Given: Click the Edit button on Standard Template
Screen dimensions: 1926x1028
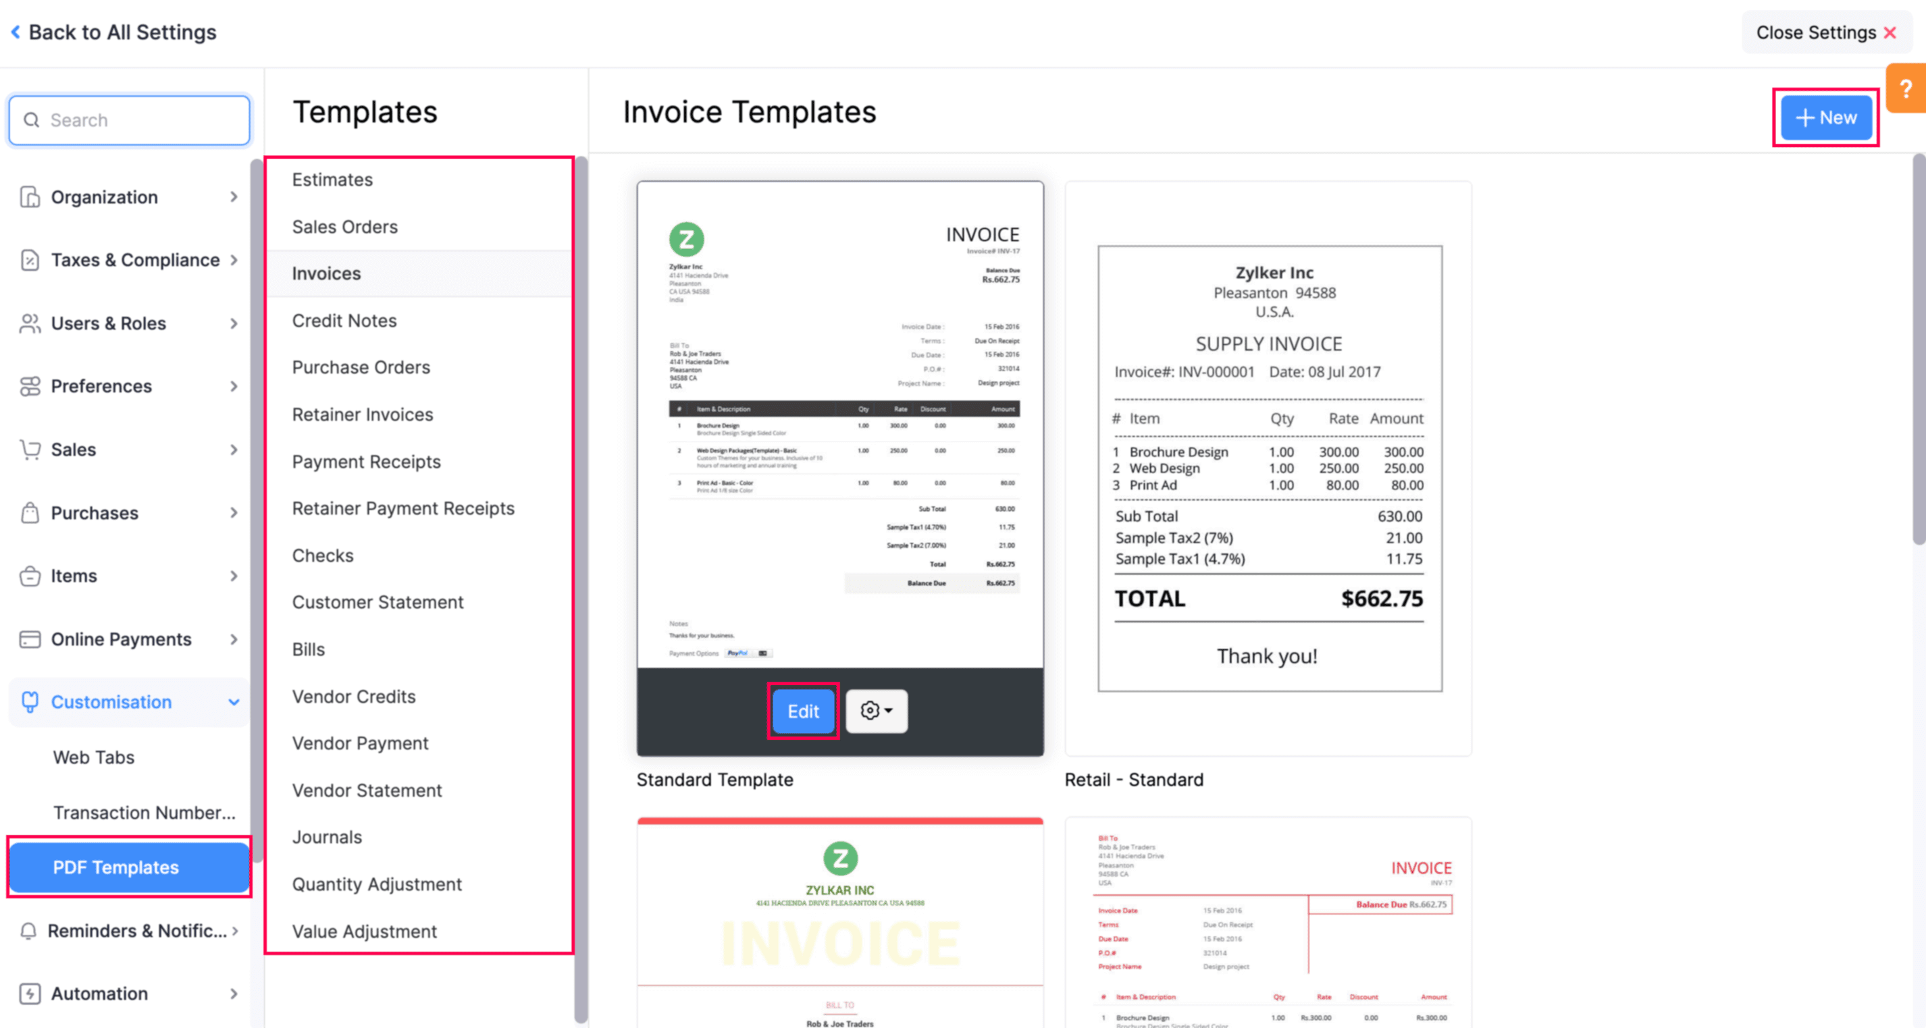Looking at the screenshot, I should [801, 711].
